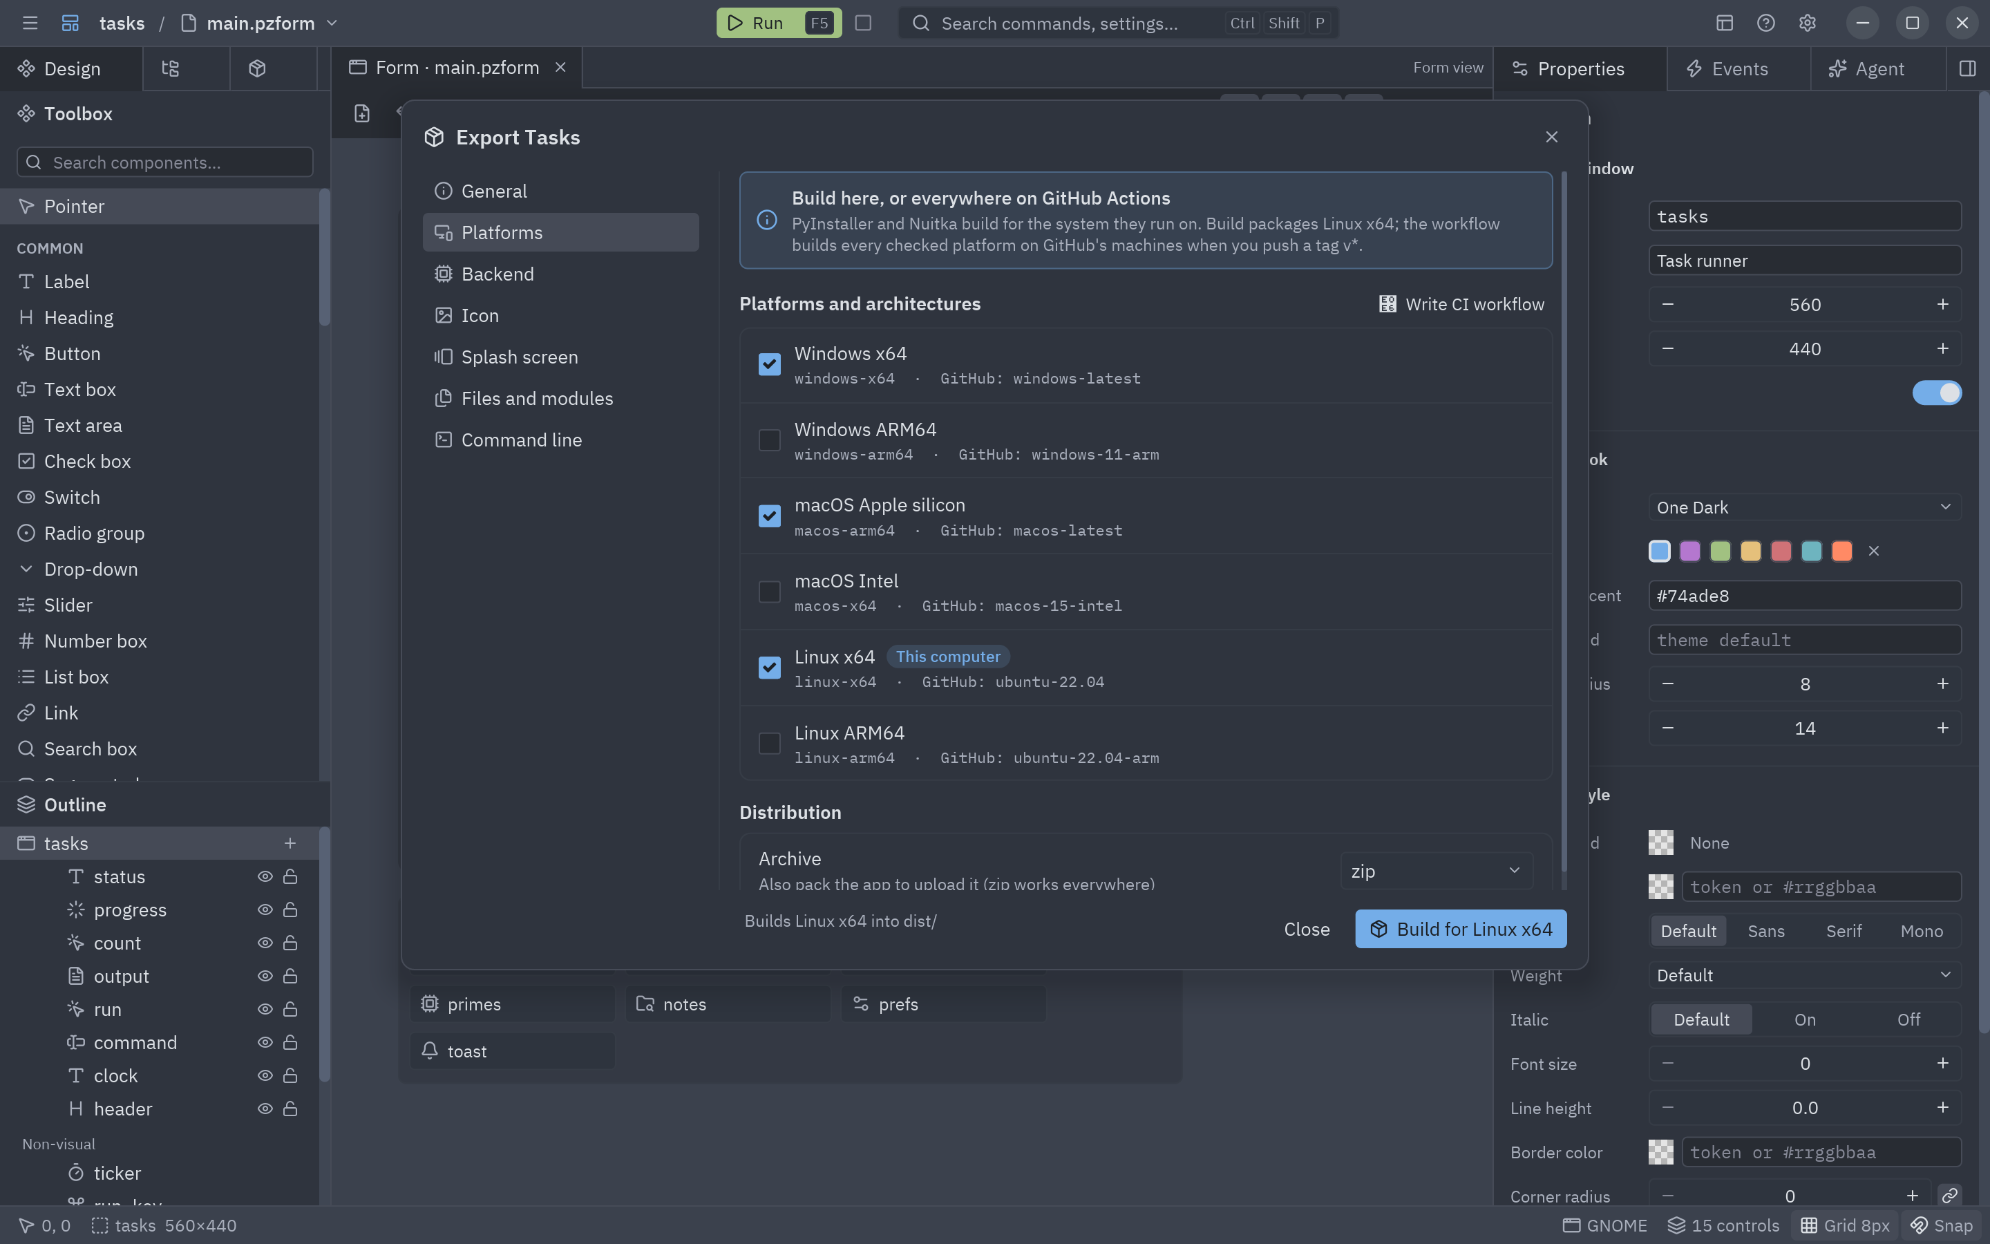Run the app with Run F5
This screenshot has width=1990, height=1244.
click(x=779, y=23)
